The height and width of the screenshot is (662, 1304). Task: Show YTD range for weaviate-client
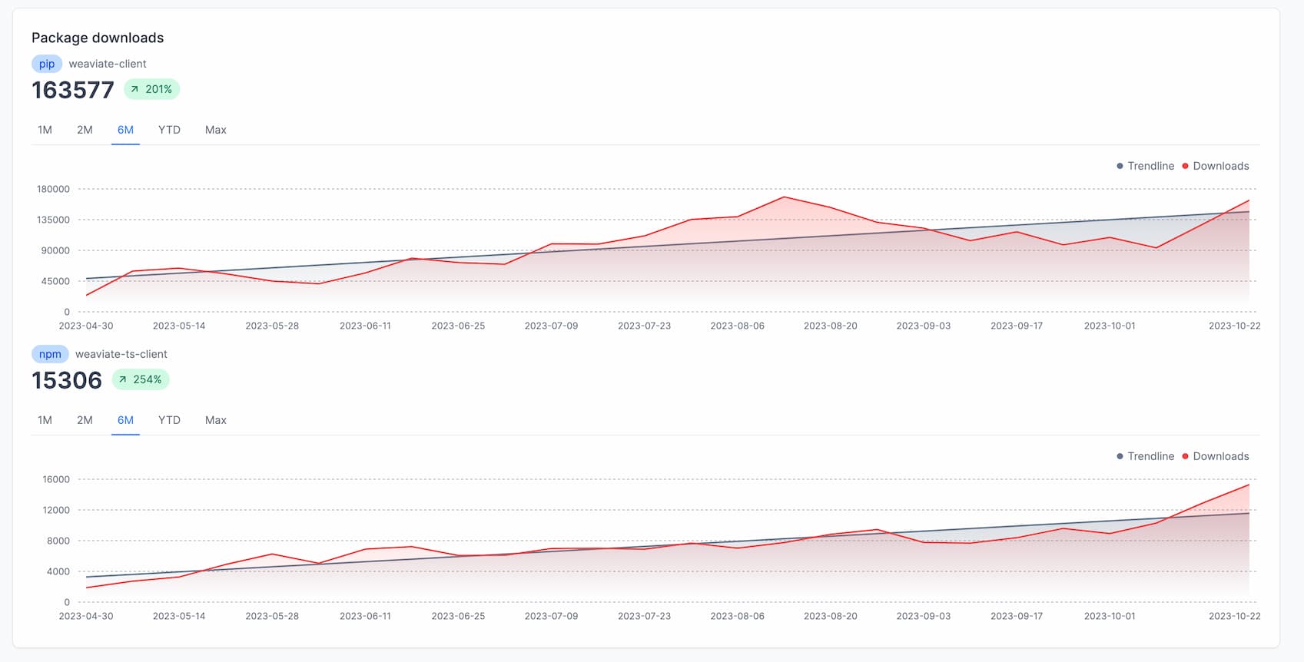click(169, 130)
